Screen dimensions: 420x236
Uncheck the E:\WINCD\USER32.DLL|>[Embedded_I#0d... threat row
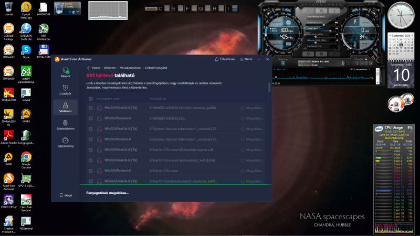91,108
